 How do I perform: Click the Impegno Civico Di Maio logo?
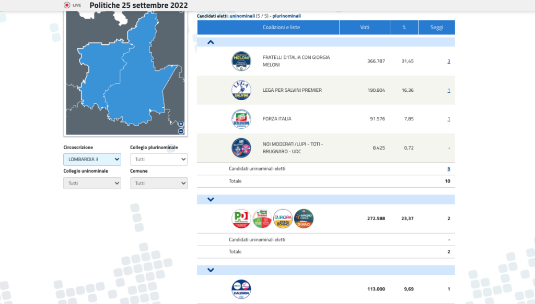click(304, 218)
